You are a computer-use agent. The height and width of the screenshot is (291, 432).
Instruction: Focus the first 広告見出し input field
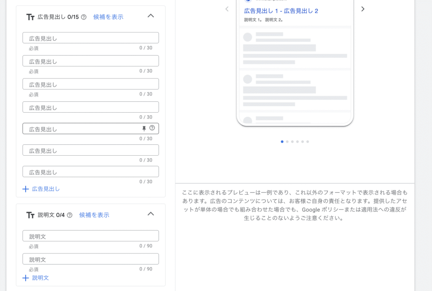point(90,38)
